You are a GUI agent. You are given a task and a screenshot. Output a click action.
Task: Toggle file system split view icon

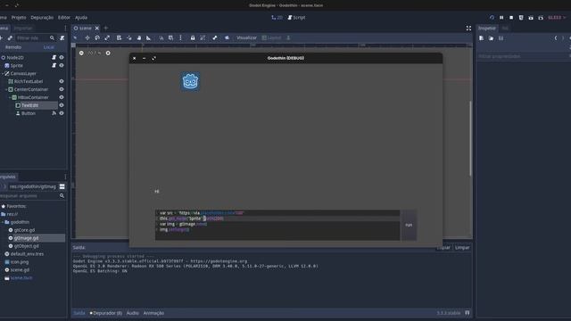click(x=62, y=186)
